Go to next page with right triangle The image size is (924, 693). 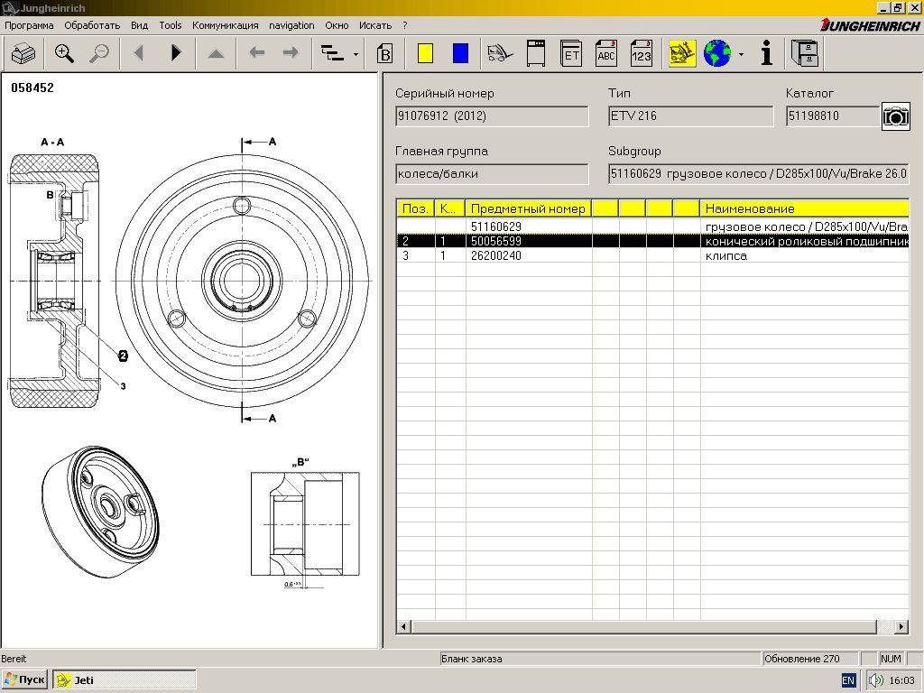[x=176, y=53]
